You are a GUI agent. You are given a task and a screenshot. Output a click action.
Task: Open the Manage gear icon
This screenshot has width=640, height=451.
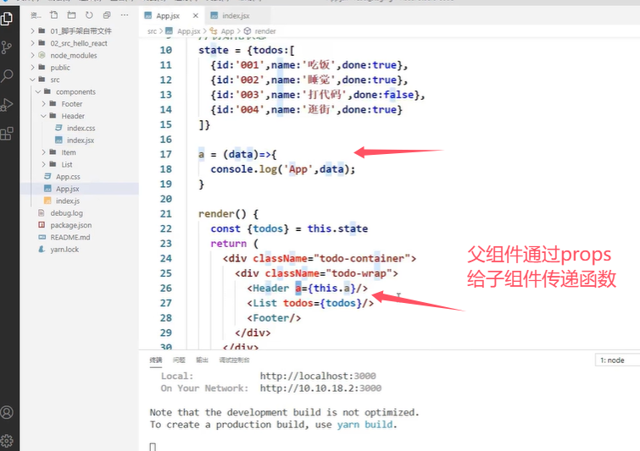pos(7,440)
